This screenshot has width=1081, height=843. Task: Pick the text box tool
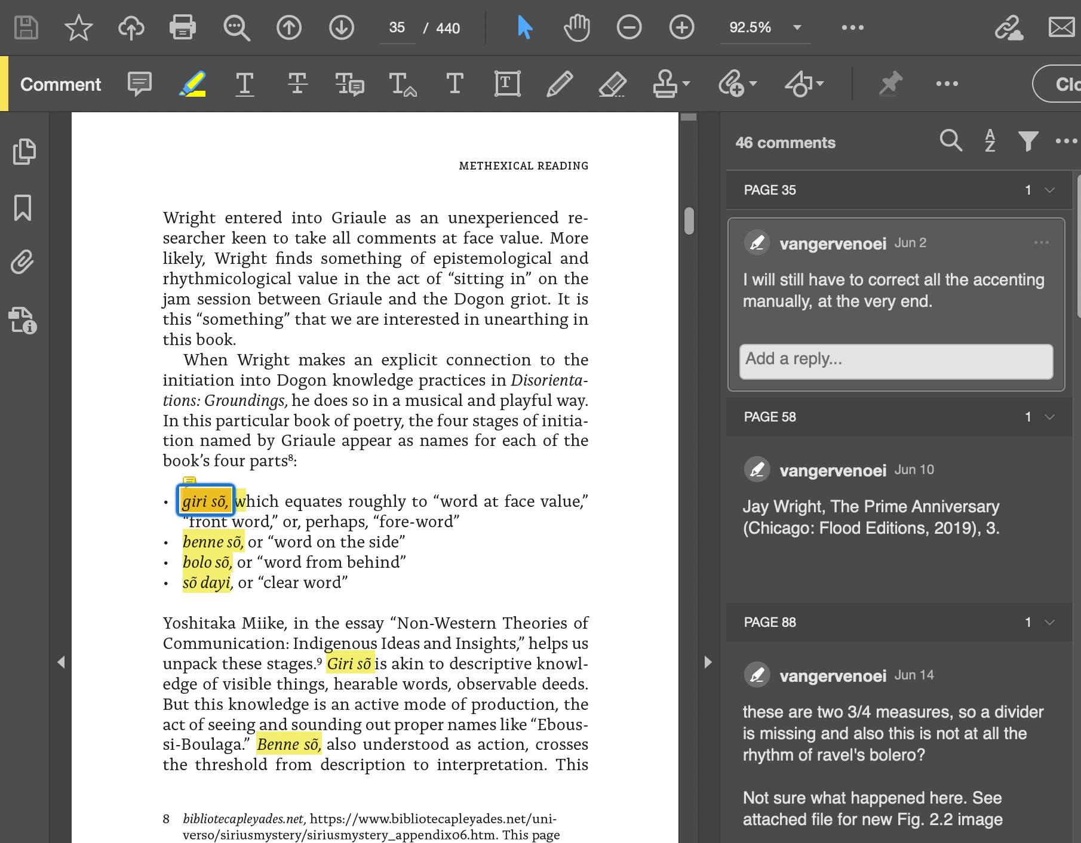tap(507, 84)
